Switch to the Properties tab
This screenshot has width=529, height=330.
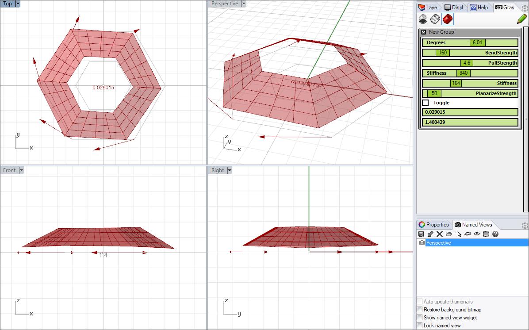(433, 225)
